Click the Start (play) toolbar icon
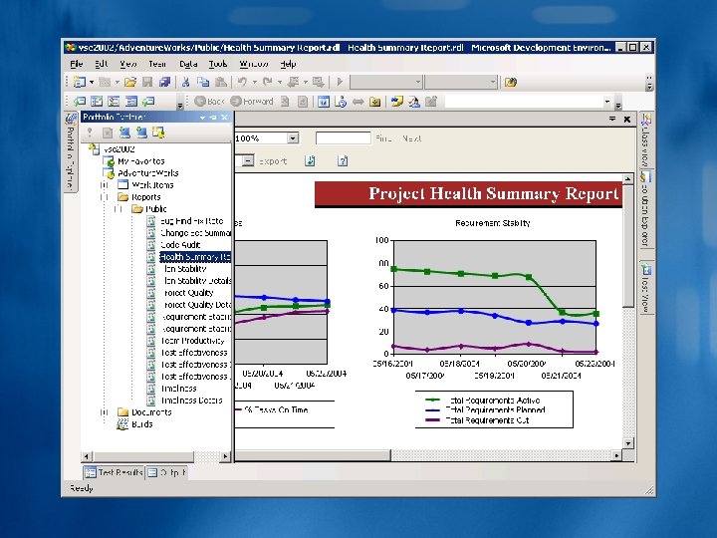 340,83
